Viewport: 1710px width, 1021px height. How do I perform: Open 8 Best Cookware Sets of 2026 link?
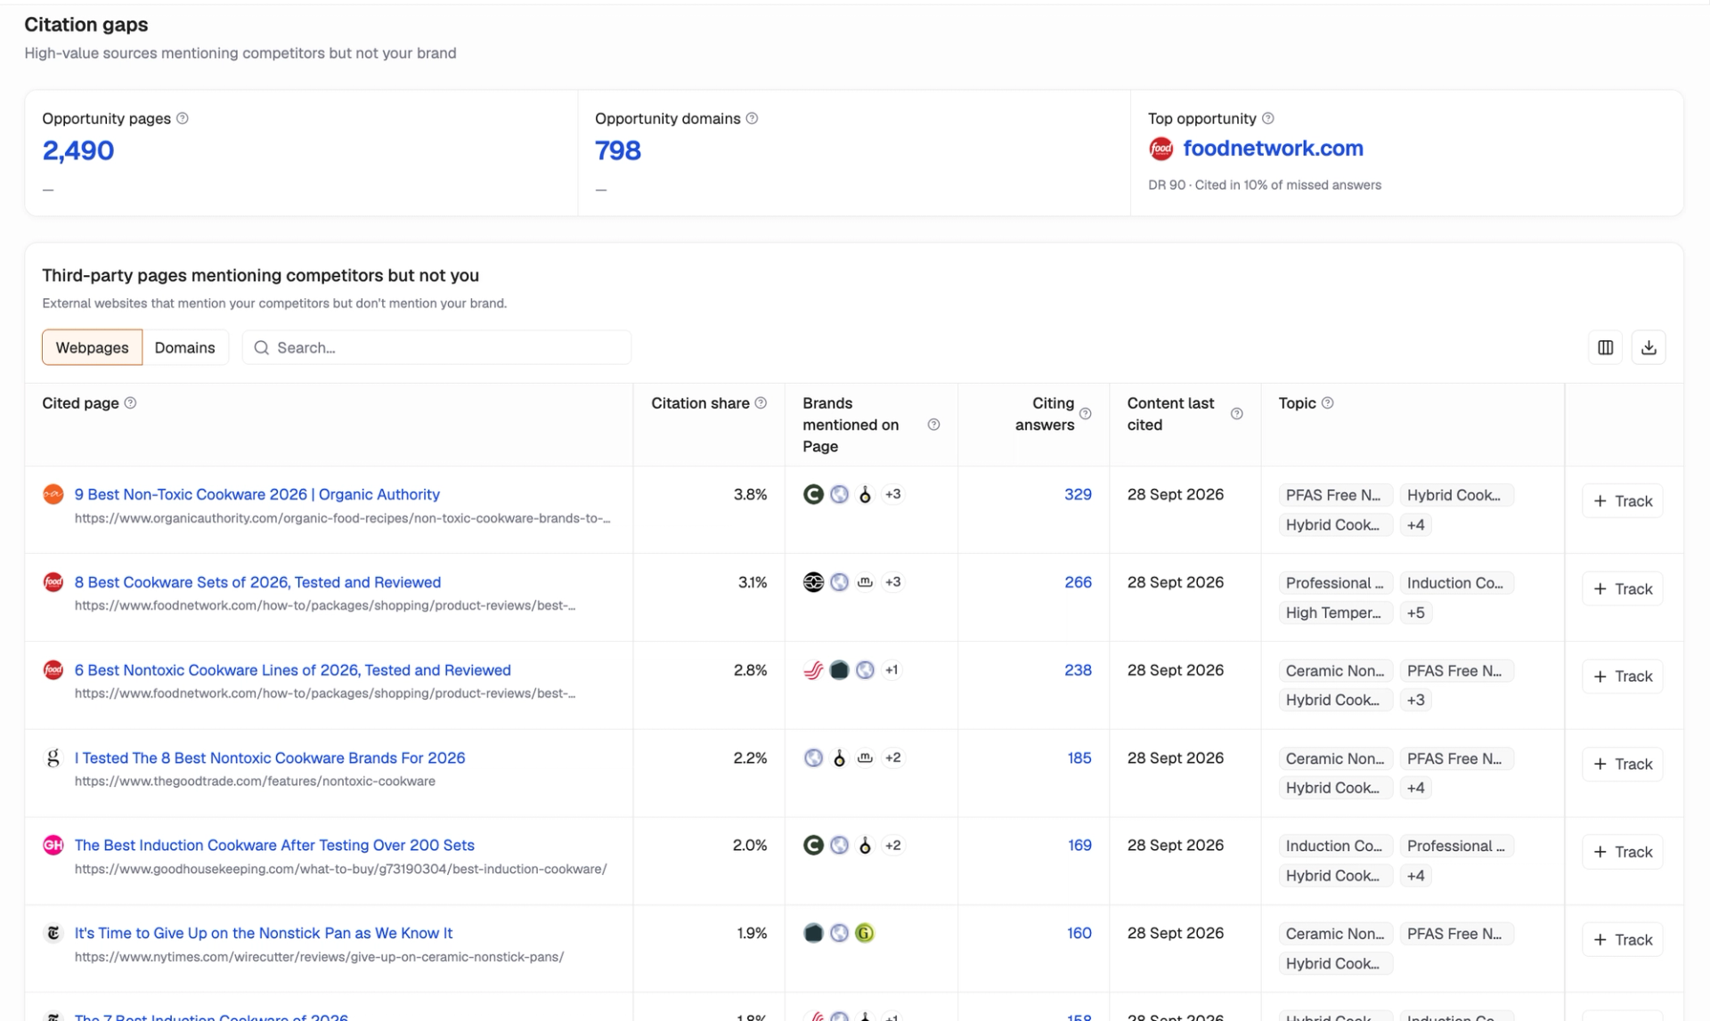coord(257,582)
